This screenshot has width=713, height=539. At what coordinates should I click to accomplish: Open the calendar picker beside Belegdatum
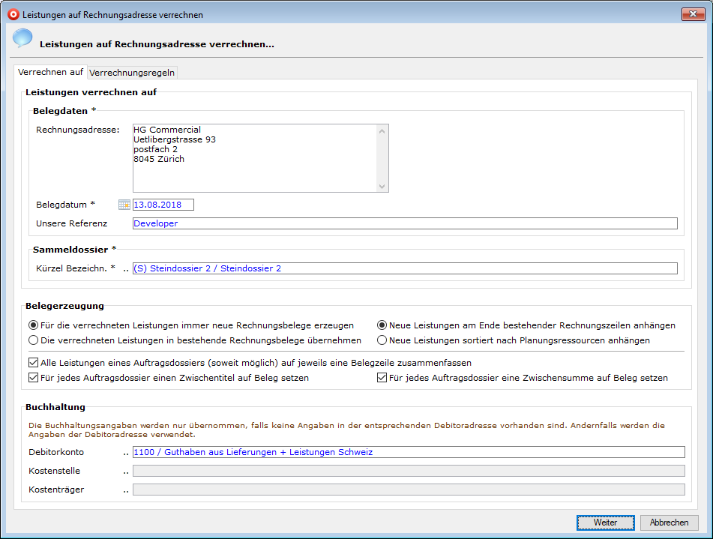[x=124, y=205]
